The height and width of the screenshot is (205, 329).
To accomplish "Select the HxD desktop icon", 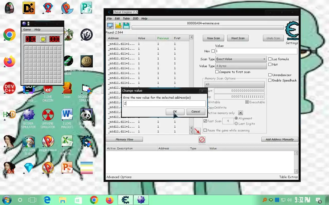I will tap(10, 115).
